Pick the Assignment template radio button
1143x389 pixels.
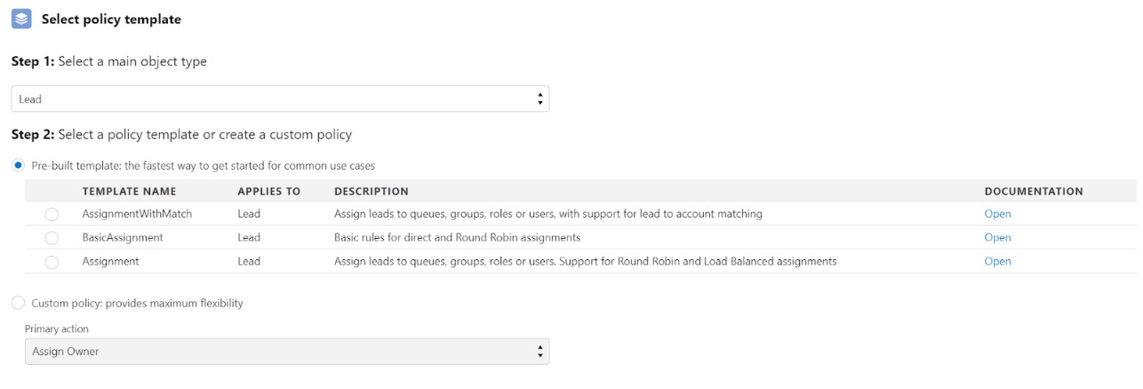tap(52, 262)
